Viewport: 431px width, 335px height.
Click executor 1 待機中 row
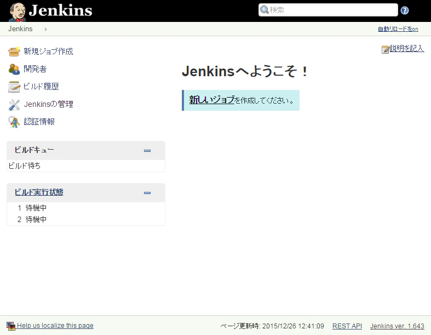(x=86, y=208)
